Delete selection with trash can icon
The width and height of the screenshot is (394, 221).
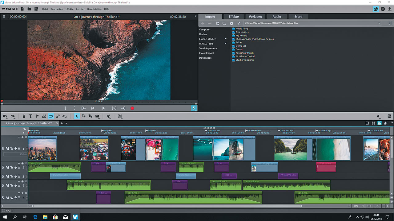coord(24,116)
